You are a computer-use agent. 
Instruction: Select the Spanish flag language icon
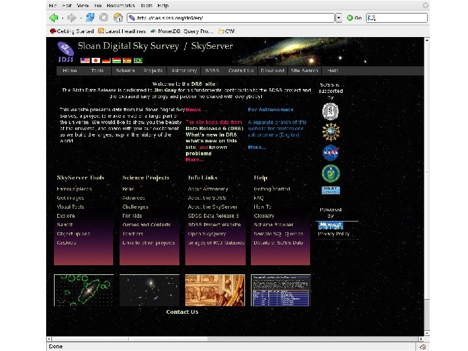[127, 60]
